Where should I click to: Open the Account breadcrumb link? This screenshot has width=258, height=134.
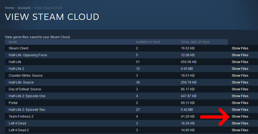tap(24, 8)
